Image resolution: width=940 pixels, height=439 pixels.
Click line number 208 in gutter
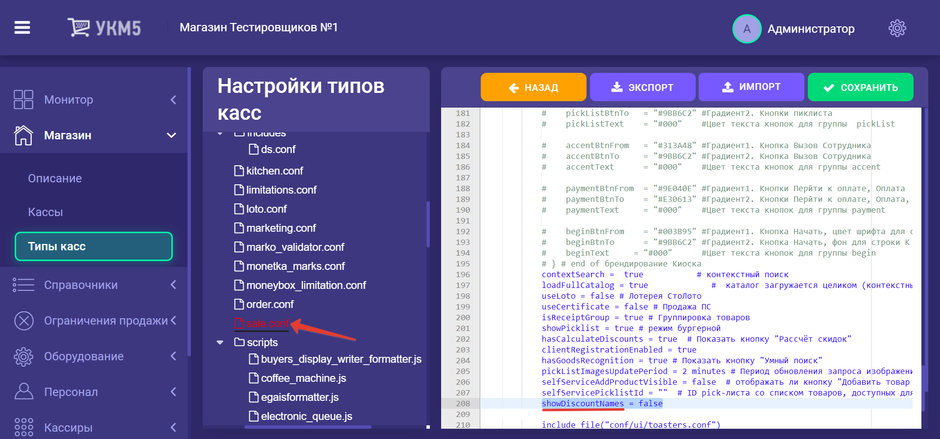(x=463, y=403)
